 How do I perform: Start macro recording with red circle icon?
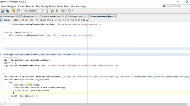click(x=76, y=20)
